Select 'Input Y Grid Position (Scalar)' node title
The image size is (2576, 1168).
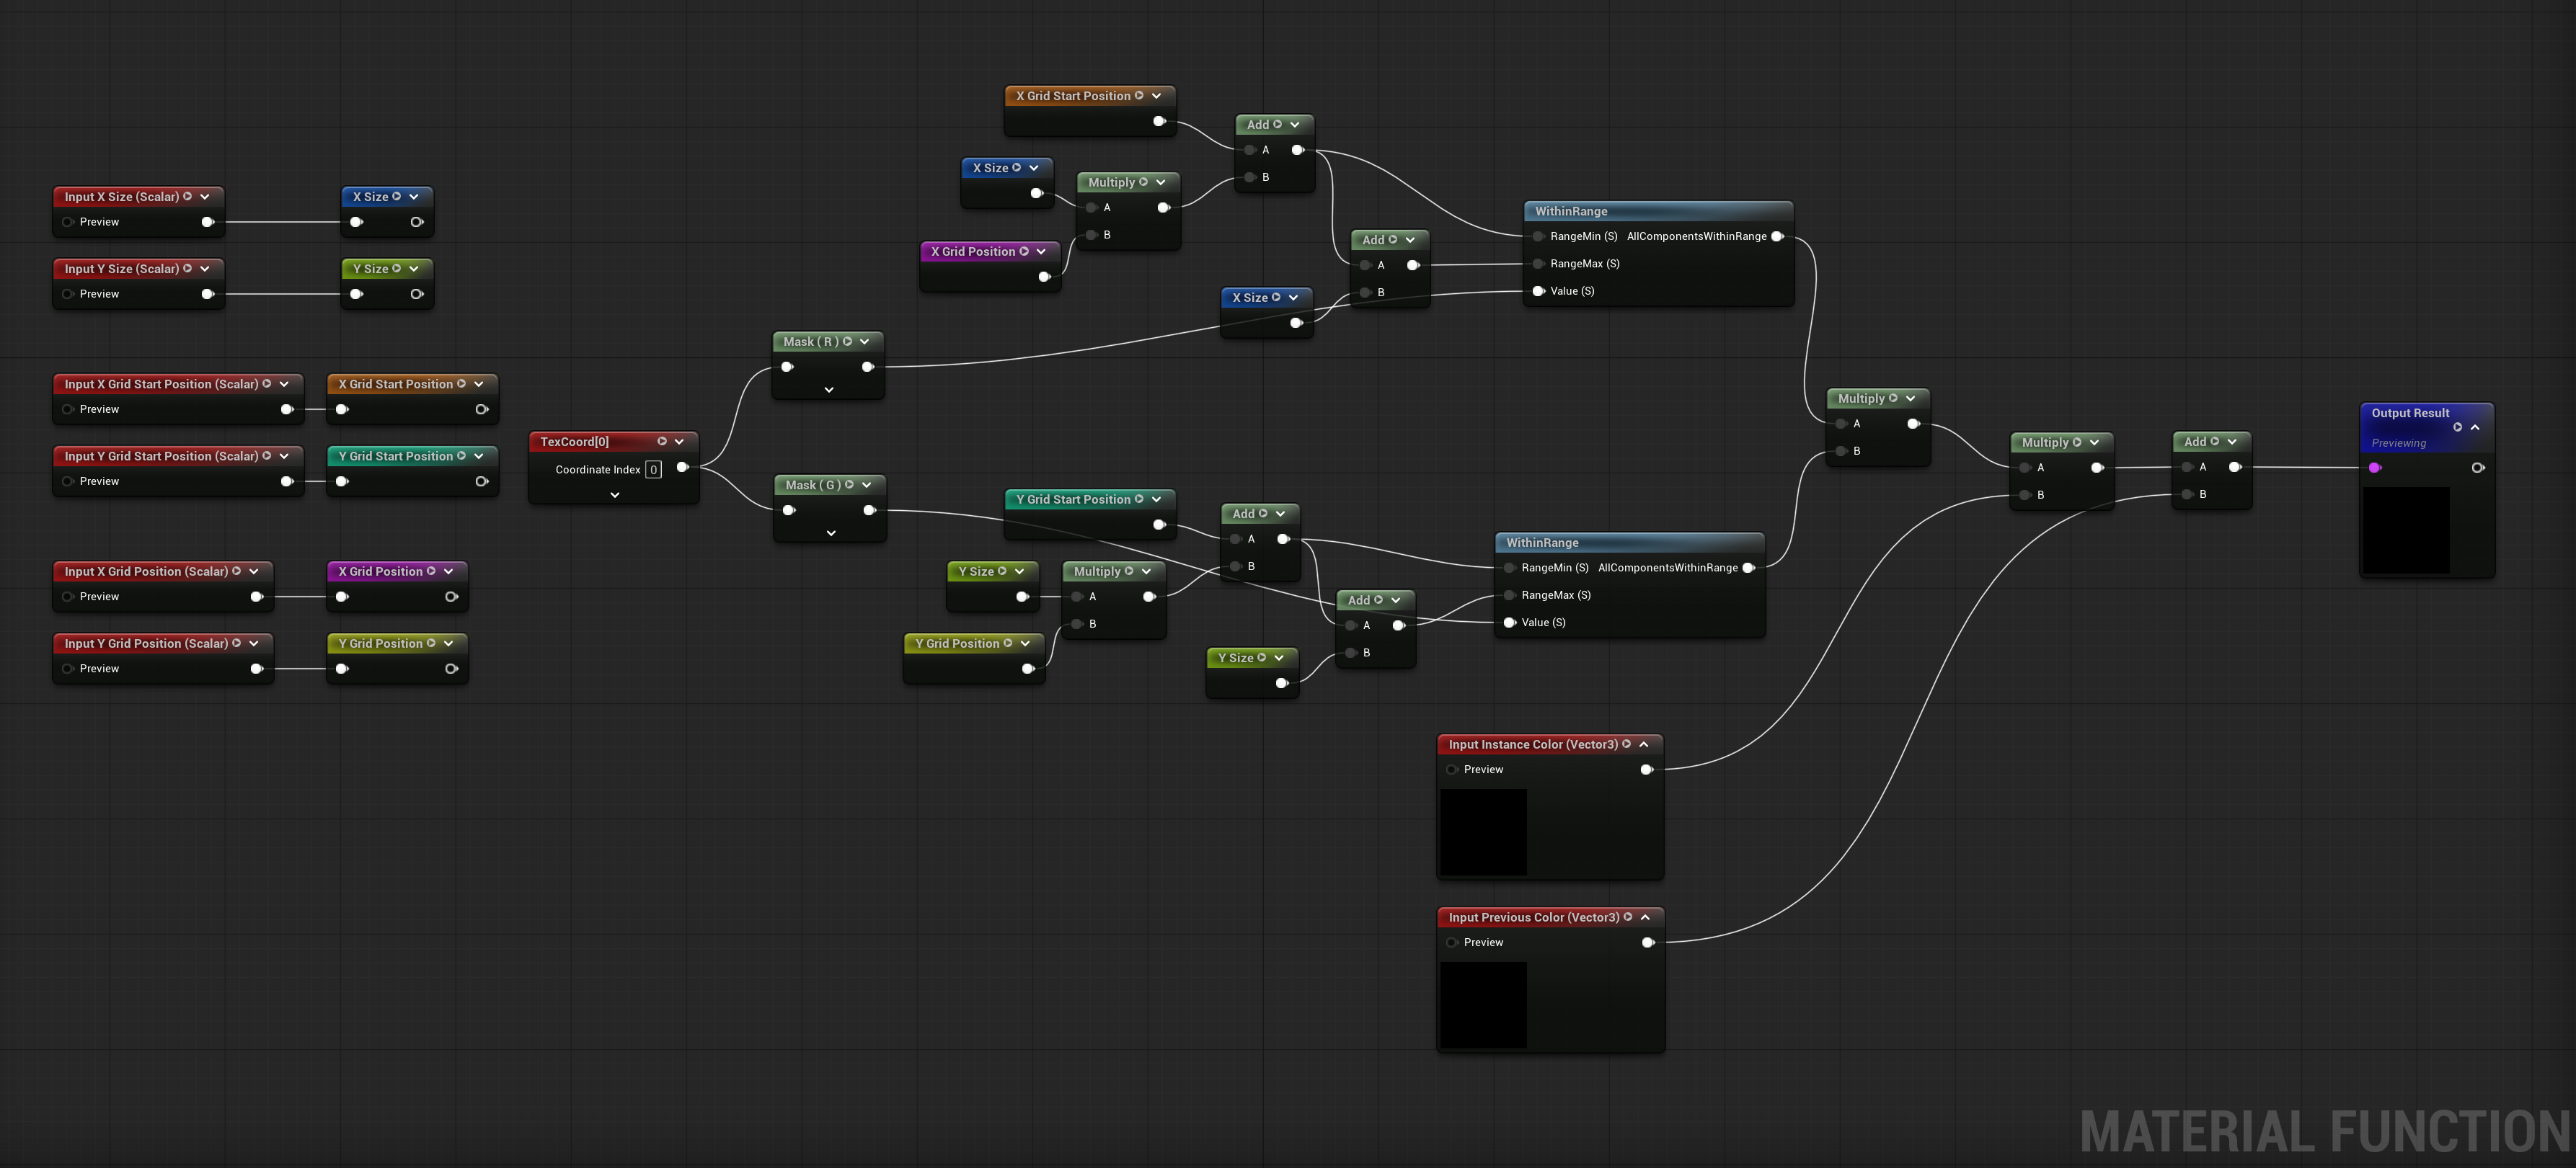[146, 643]
